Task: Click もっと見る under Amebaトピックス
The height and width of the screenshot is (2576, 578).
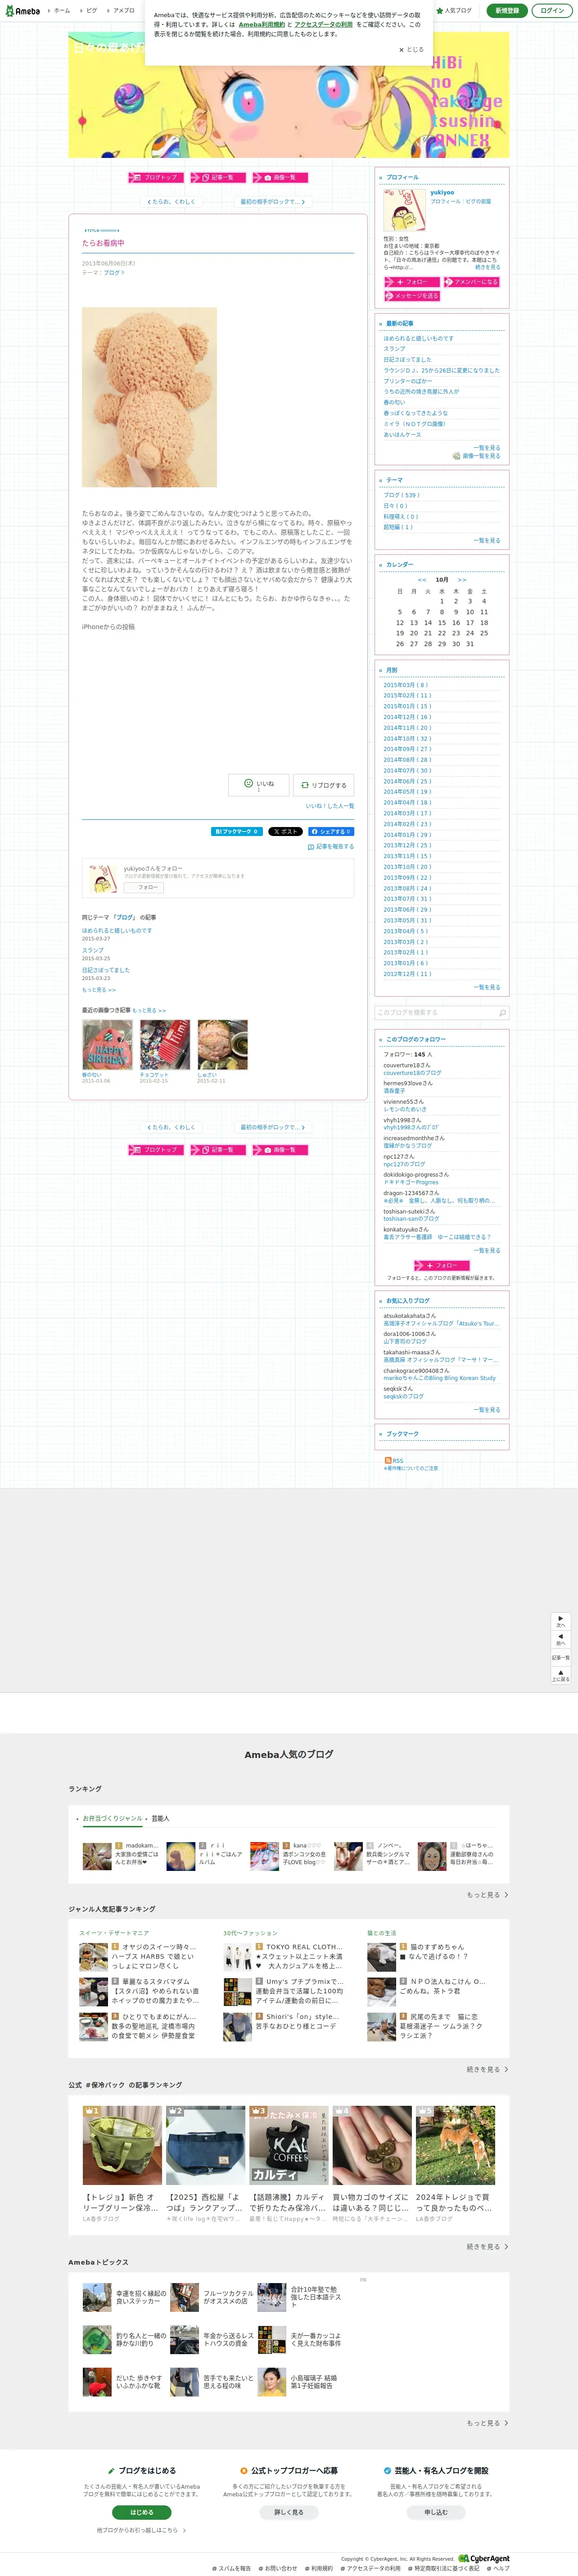Action: [x=487, y=2422]
